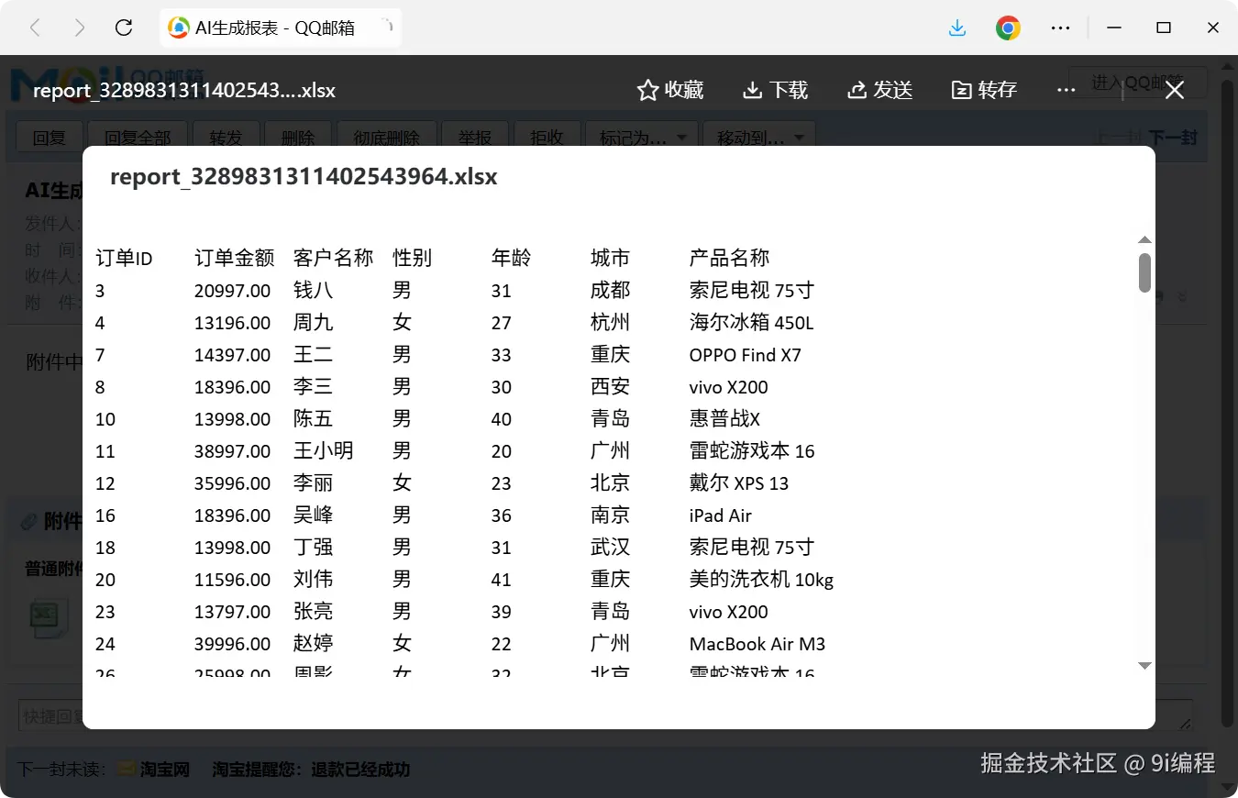The width and height of the screenshot is (1238, 798).
Task: Click 下一封 link in mail window
Action: (x=1173, y=138)
